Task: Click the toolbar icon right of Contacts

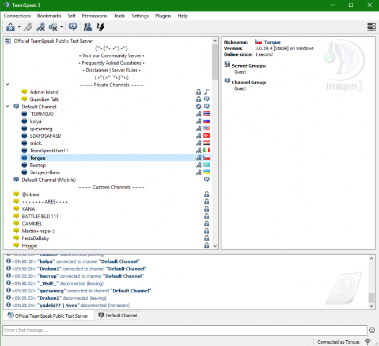Action: [x=101, y=27]
